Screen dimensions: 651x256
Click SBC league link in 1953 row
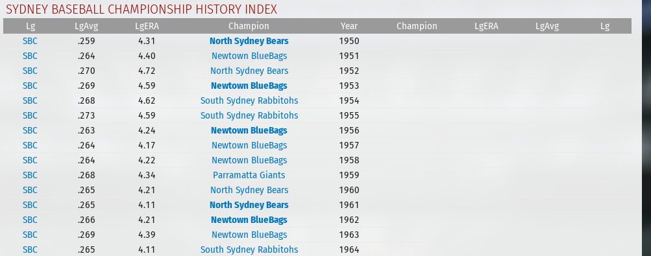[x=30, y=86]
